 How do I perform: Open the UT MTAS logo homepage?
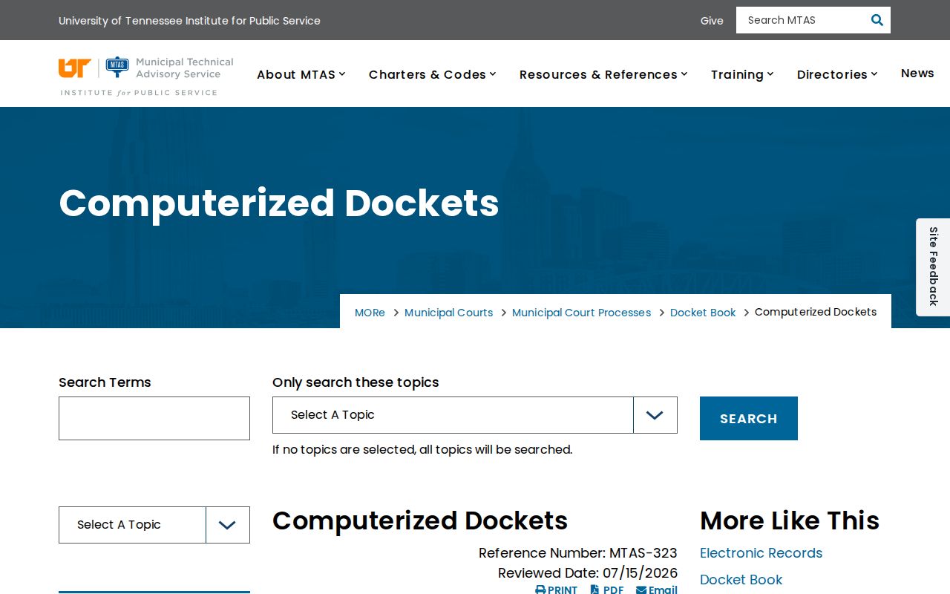[x=146, y=76]
